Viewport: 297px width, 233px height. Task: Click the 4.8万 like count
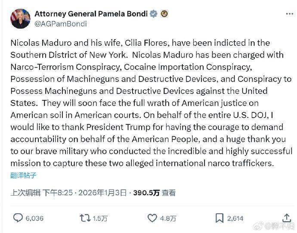[168, 218]
